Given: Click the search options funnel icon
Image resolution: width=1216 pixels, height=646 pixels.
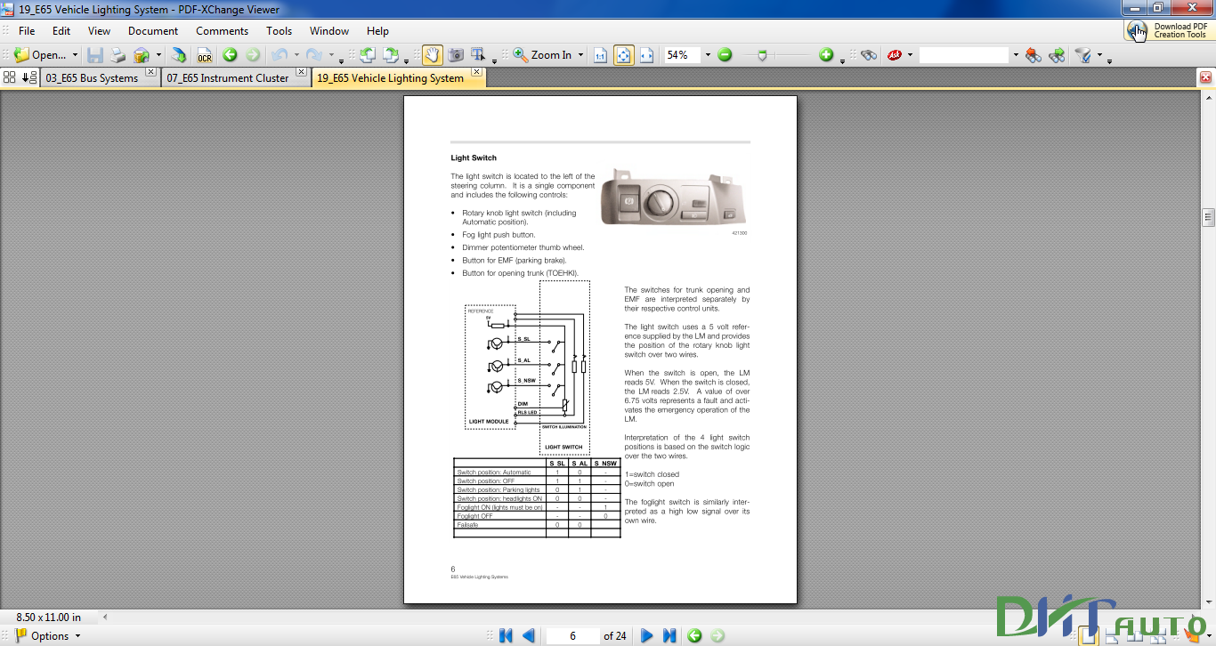Looking at the screenshot, I should click(x=1083, y=55).
